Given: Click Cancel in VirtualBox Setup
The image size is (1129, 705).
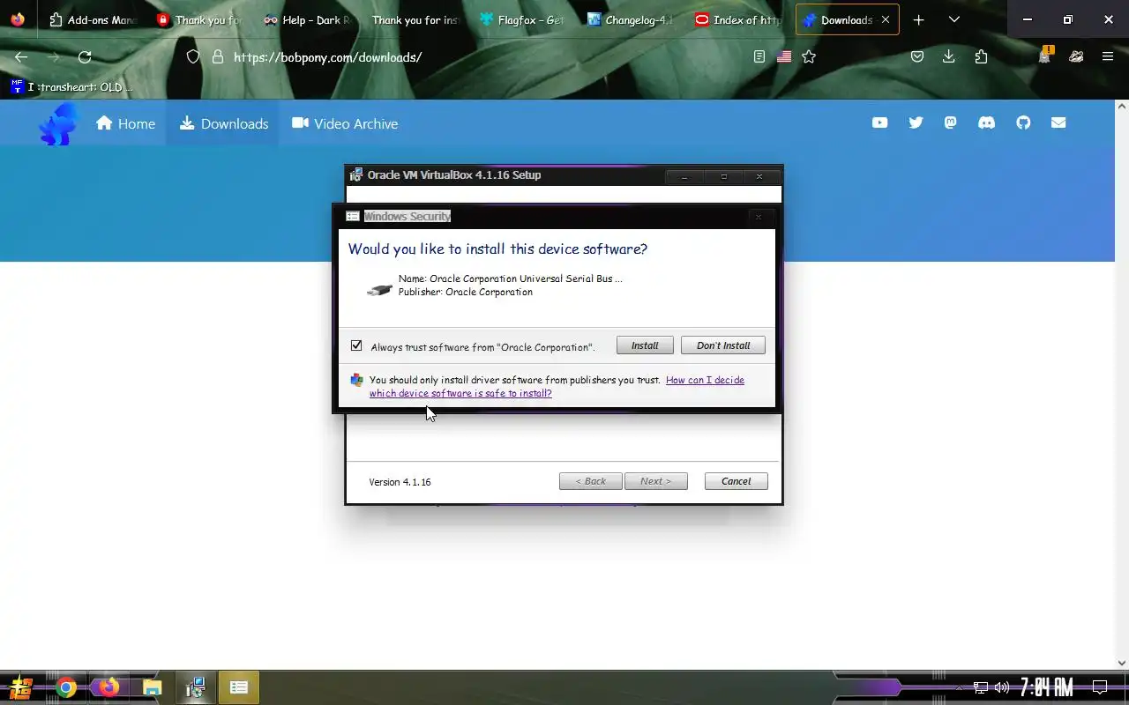Looking at the screenshot, I should click(736, 481).
